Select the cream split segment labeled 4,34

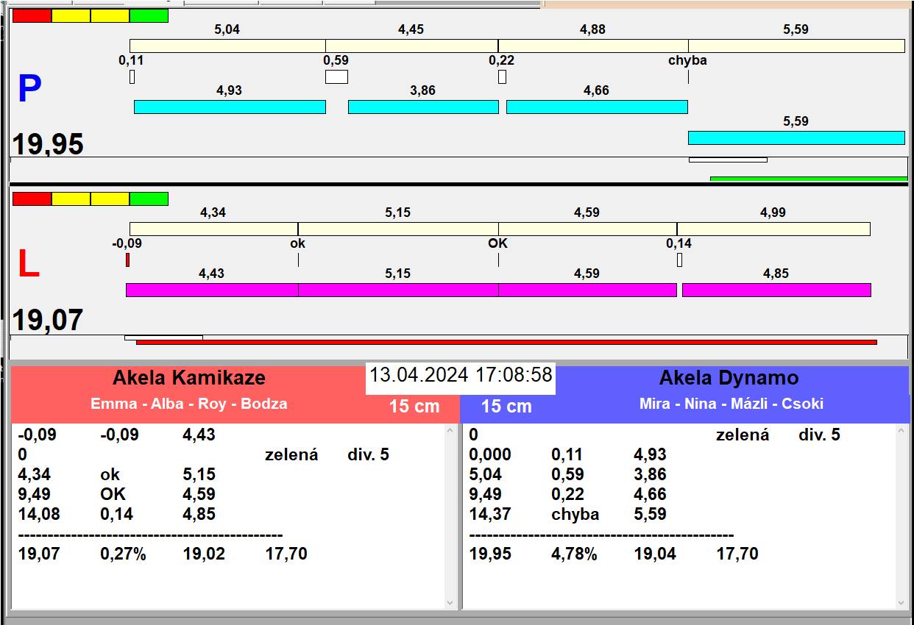click(x=213, y=229)
